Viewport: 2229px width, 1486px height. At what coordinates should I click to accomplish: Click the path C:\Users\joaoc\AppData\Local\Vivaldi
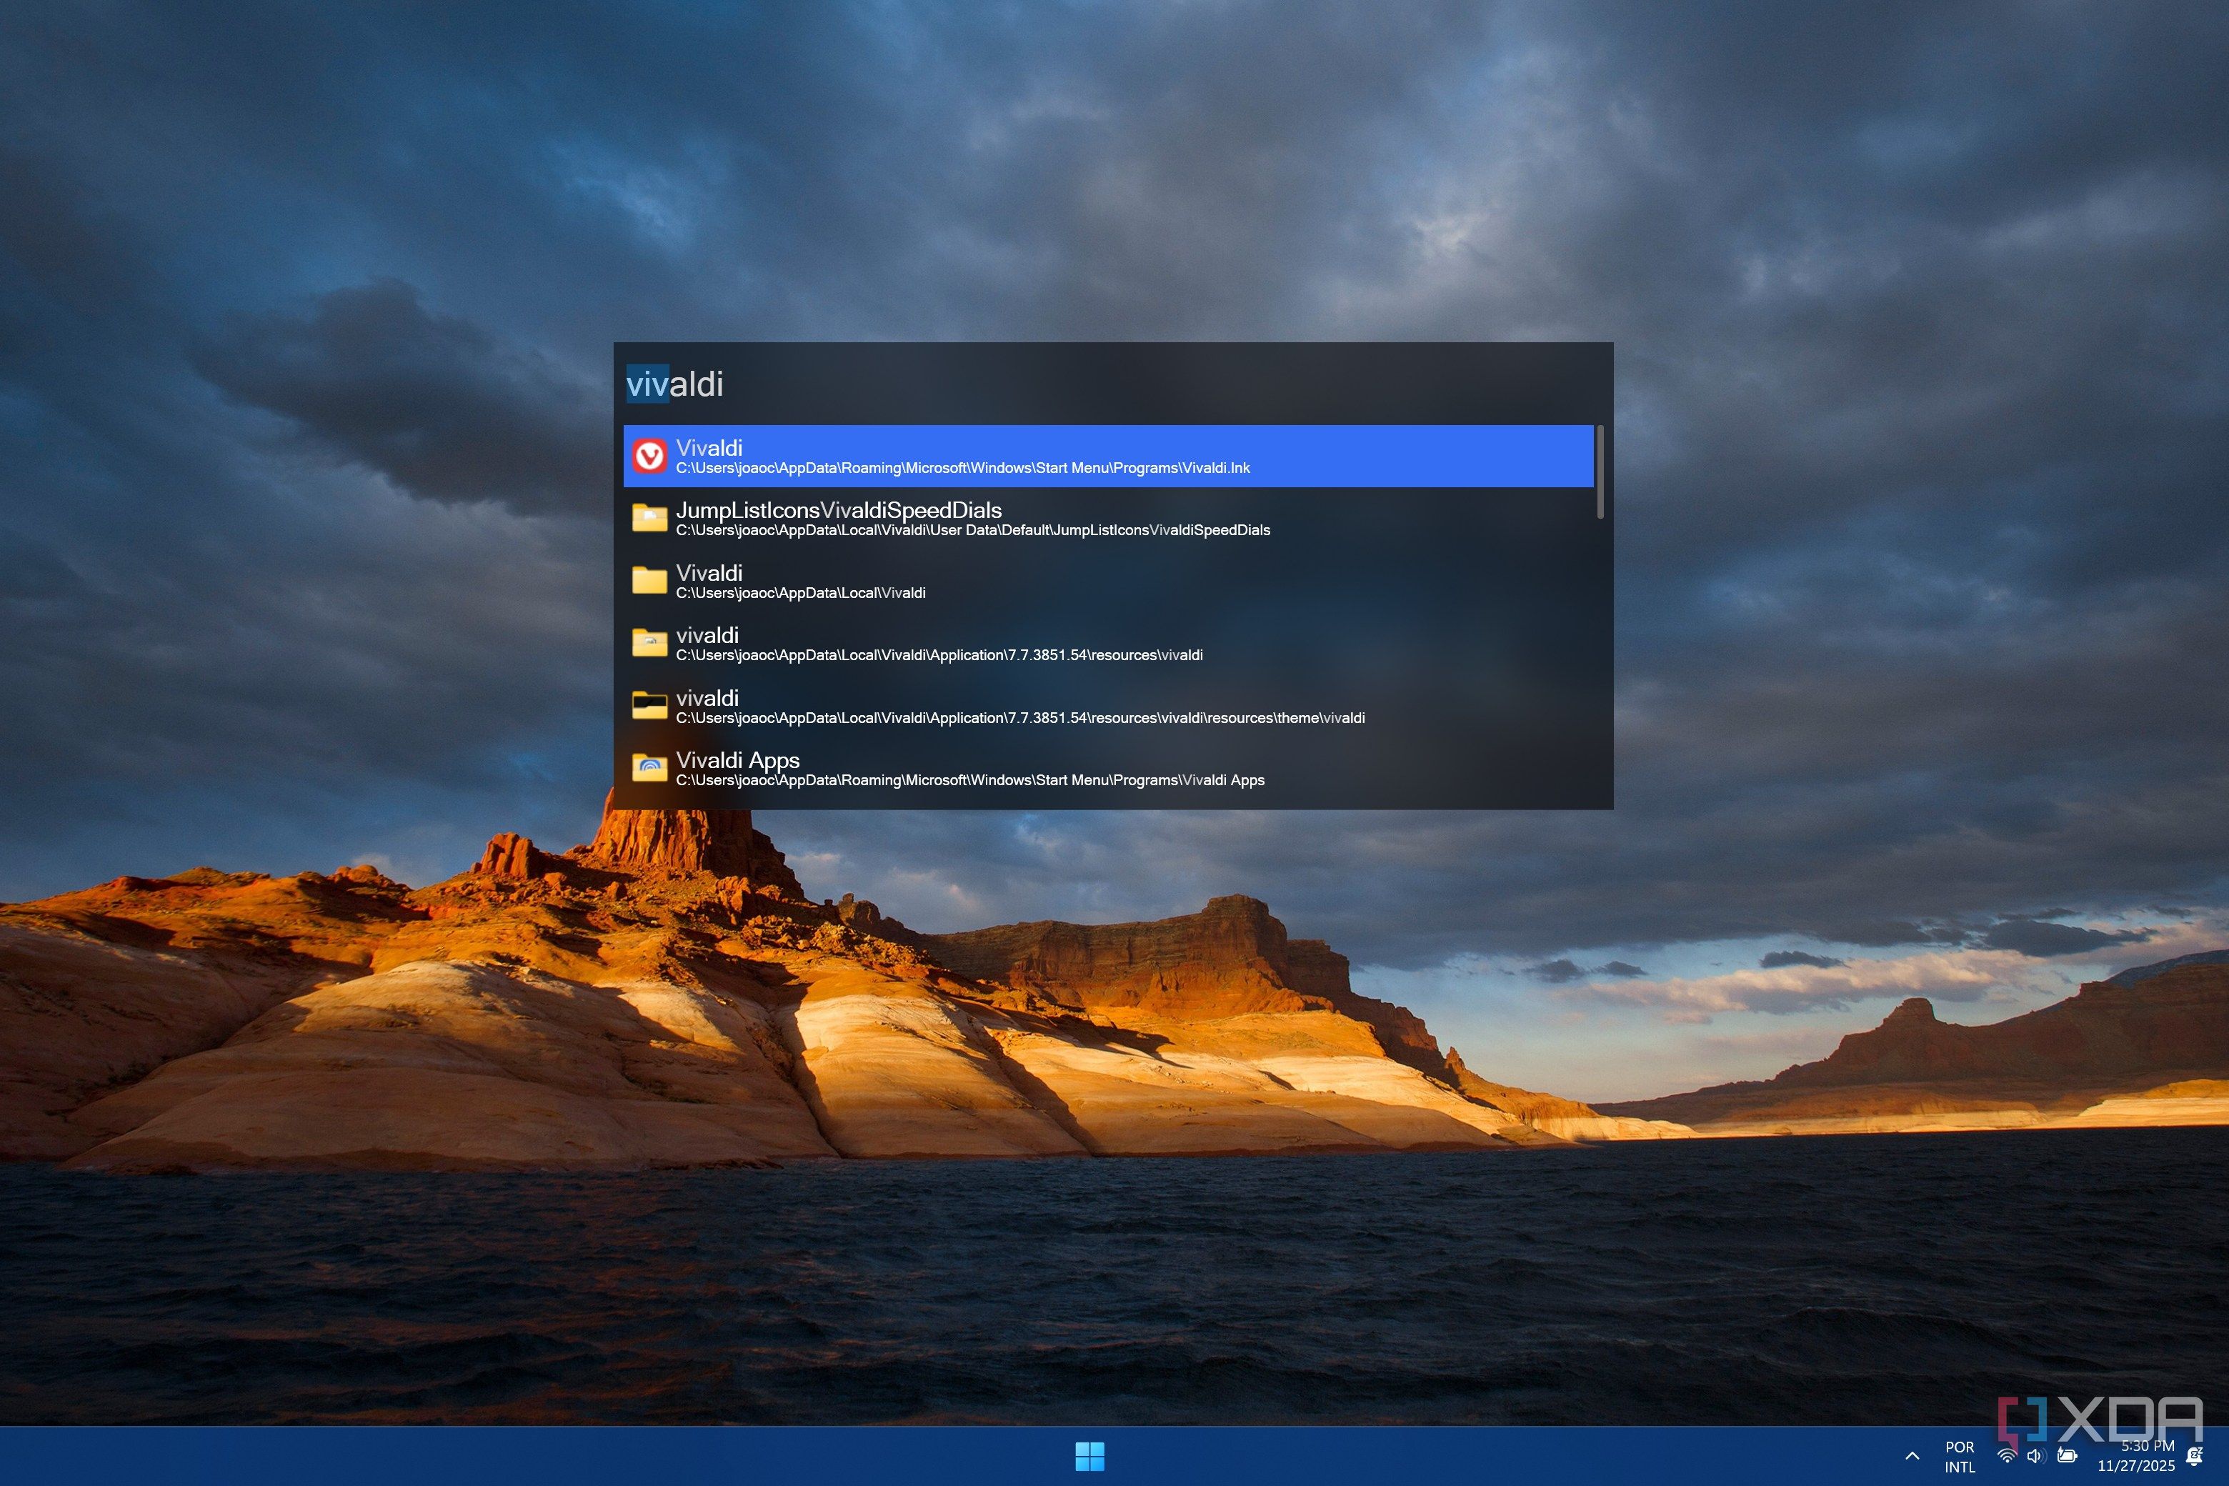tap(801, 593)
